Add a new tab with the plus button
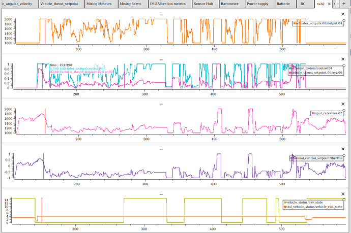The height and width of the screenshot is (233, 351). pos(344,4)
